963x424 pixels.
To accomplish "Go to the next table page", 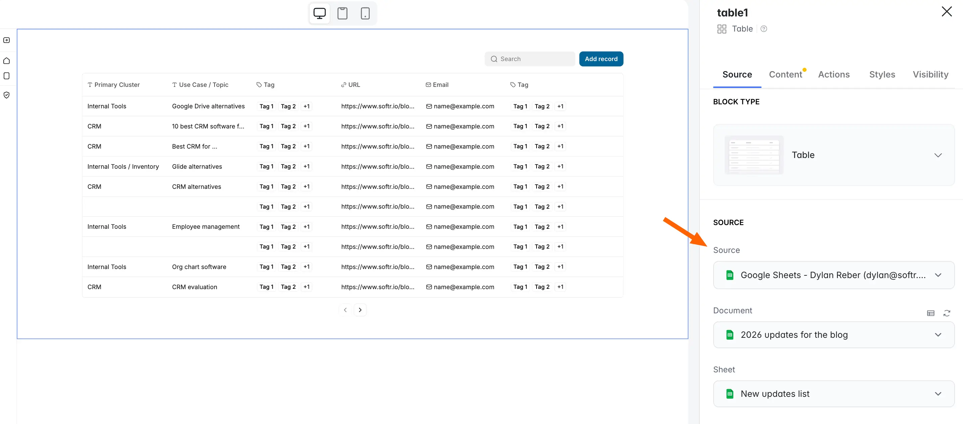I will (360, 310).
